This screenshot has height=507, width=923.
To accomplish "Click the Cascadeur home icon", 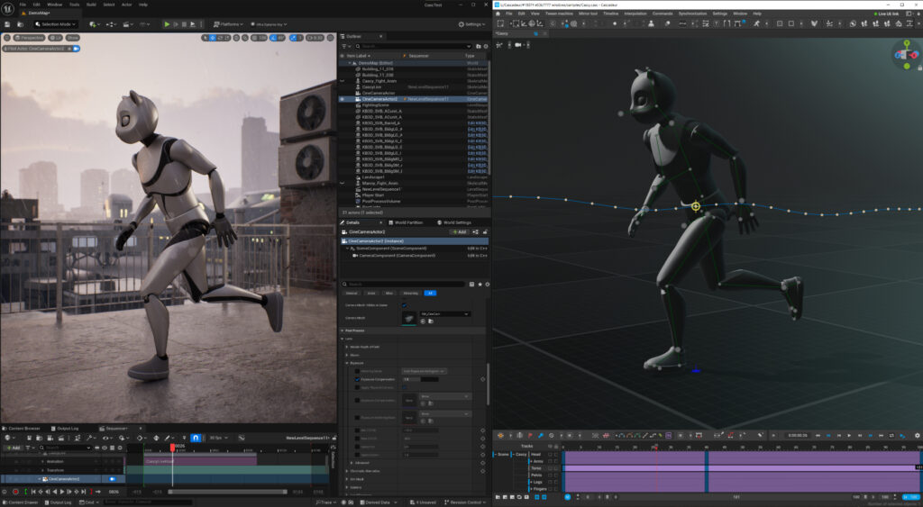I will [x=498, y=14].
